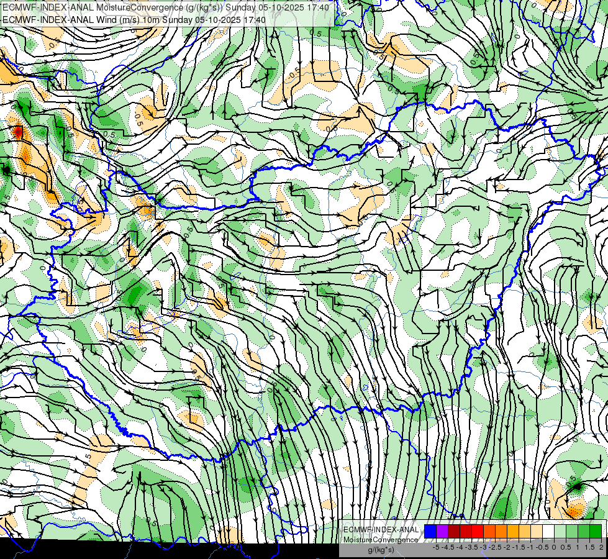This screenshot has width=608, height=559.
Task: Click the '-2.5' tick on the legend
Action: tap(495, 547)
